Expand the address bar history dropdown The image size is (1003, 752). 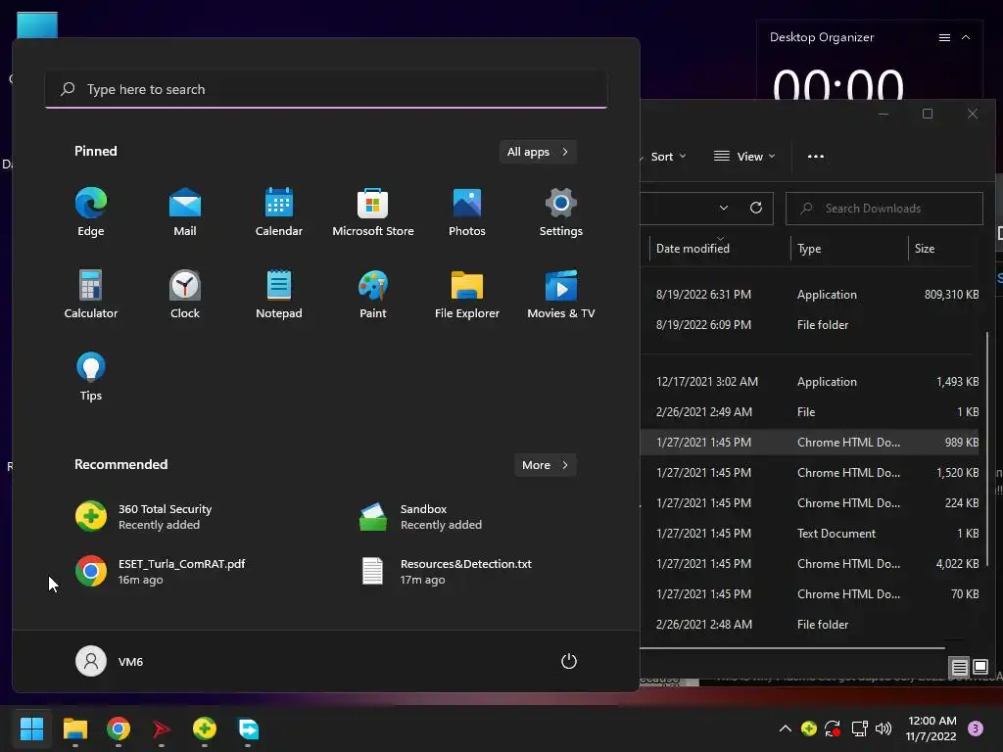coord(724,208)
